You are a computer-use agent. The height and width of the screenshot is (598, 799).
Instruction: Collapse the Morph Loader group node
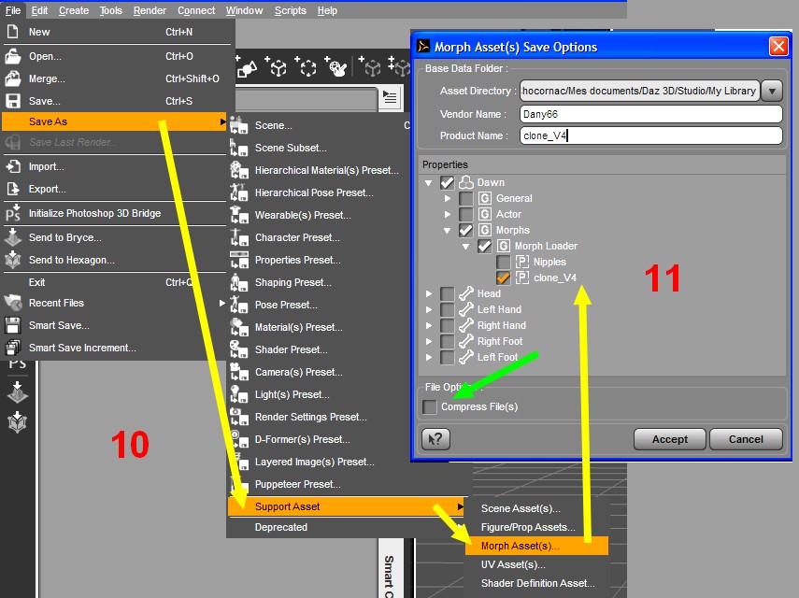[x=465, y=246]
